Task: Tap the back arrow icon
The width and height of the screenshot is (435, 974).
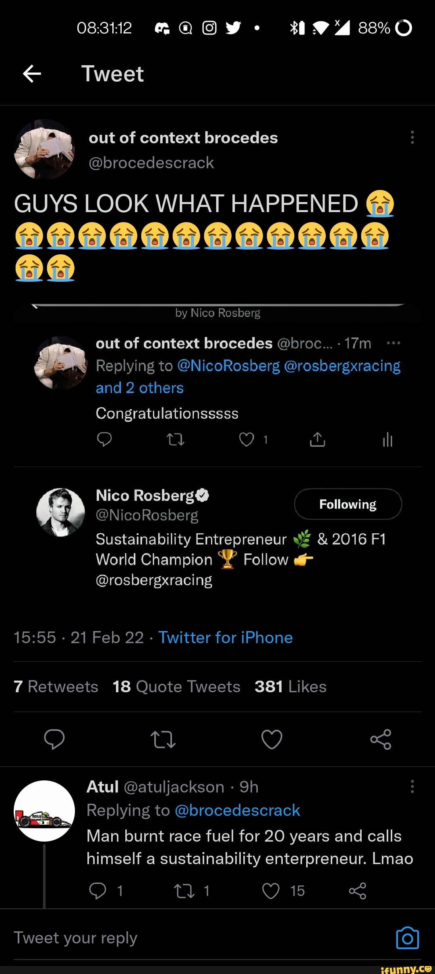Action: (32, 74)
